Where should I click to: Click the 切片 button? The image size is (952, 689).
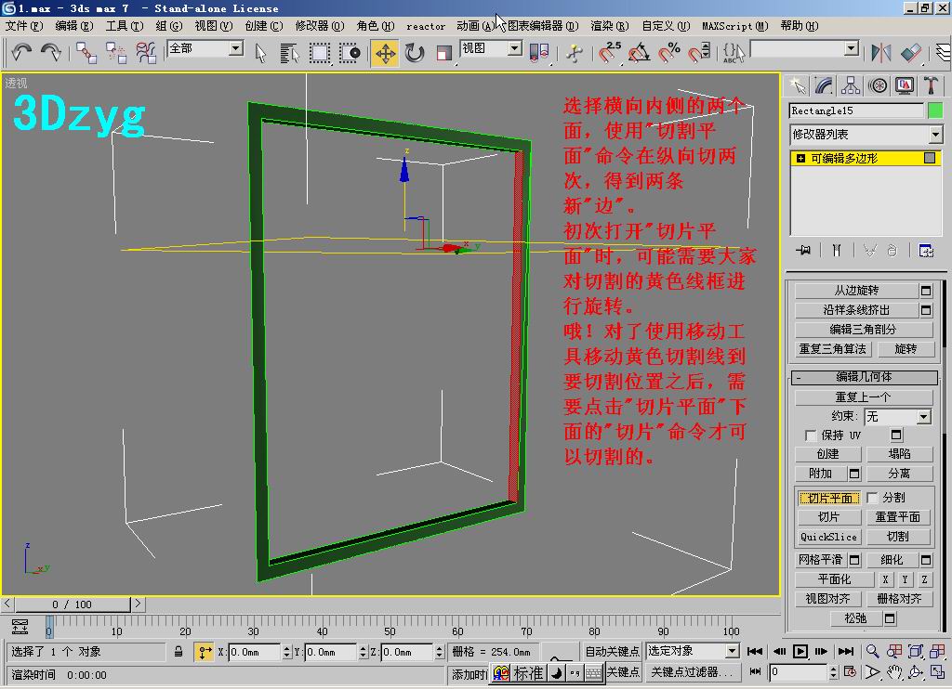point(827,517)
